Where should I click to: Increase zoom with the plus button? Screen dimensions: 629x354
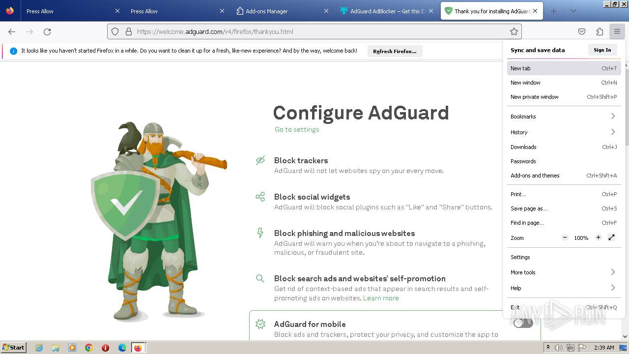pyautogui.click(x=598, y=237)
